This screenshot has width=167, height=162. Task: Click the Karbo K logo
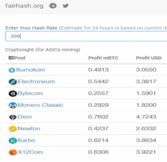click(x=13, y=141)
